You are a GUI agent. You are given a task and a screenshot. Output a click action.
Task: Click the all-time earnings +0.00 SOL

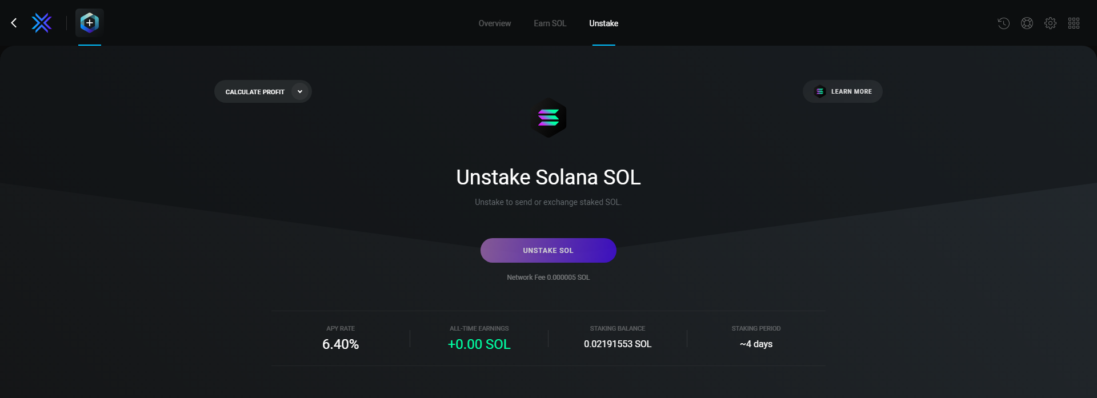click(x=479, y=344)
